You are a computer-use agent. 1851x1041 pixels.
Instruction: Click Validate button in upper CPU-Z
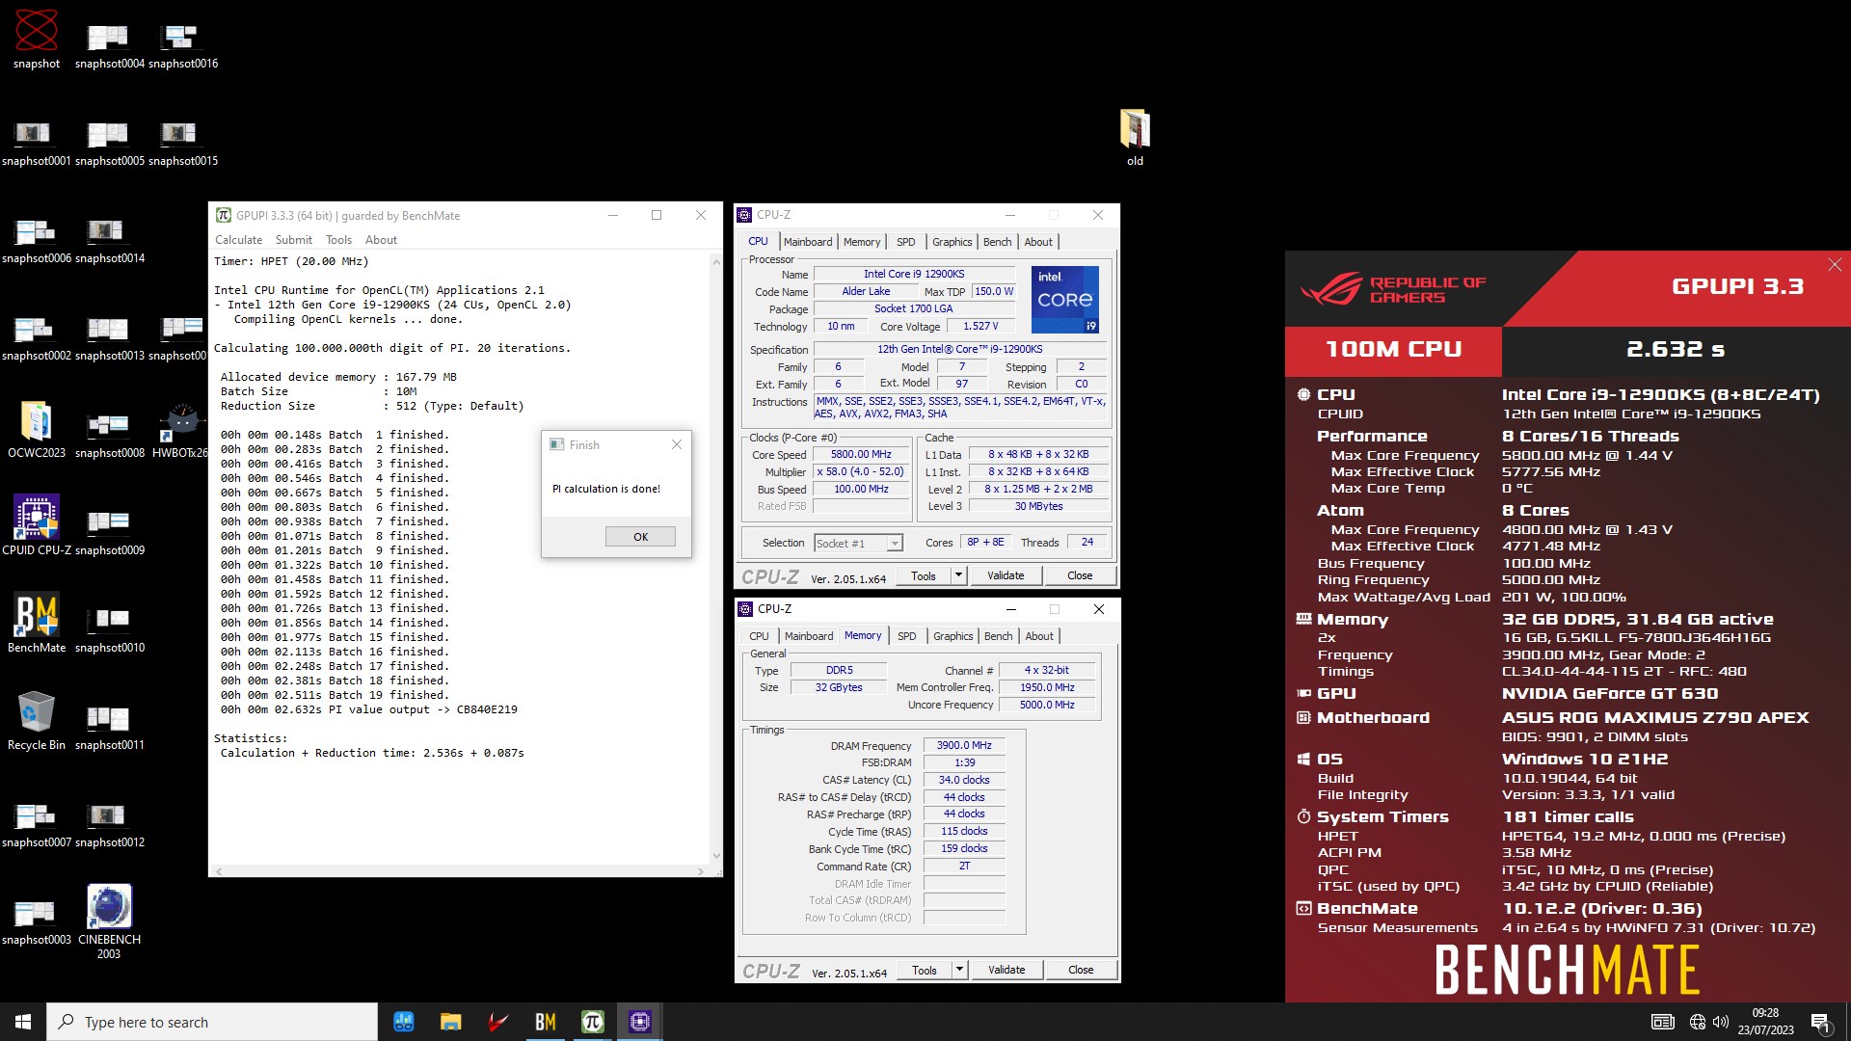1006,575
